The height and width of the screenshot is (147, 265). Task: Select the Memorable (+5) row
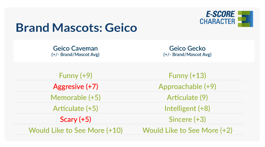click(x=76, y=98)
